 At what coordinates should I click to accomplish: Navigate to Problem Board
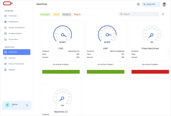click(15, 34)
